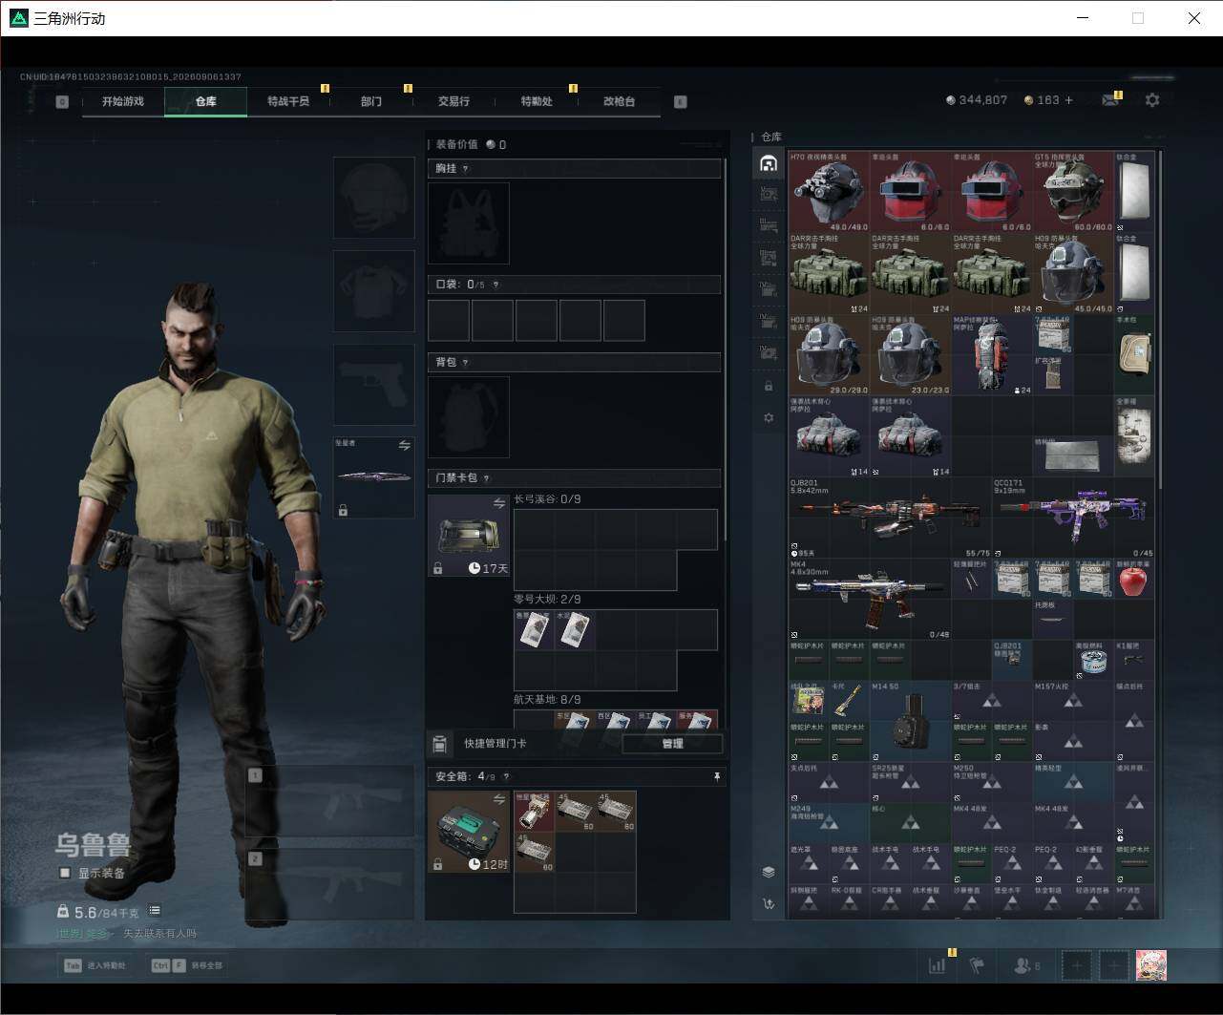Open the mail envelope icon
Screen dimensions: 1223x1015
pyautogui.click(x=1109, y=100)
